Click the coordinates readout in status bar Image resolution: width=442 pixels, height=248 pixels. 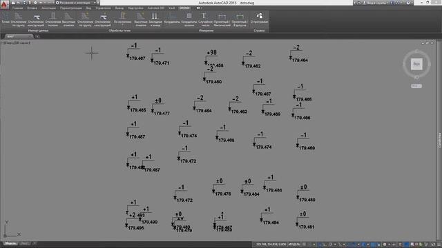coord(271,245)
